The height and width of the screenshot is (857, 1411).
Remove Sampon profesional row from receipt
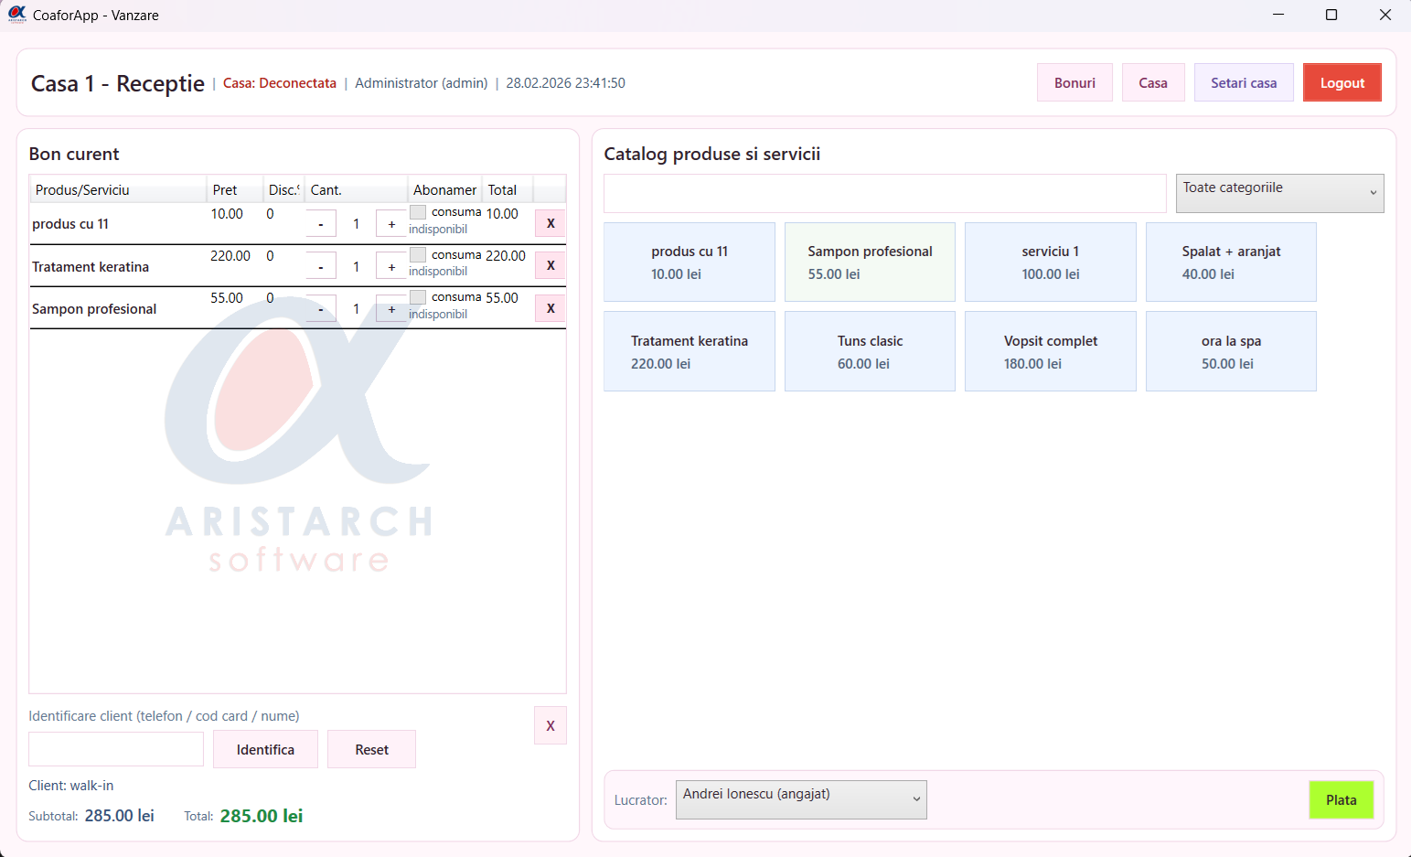tap(551, 308)
